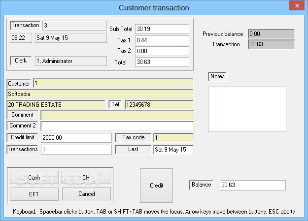Close the Customer transaction window
The height and width of the screenshot is (221, 308).
tap(297, 5)
